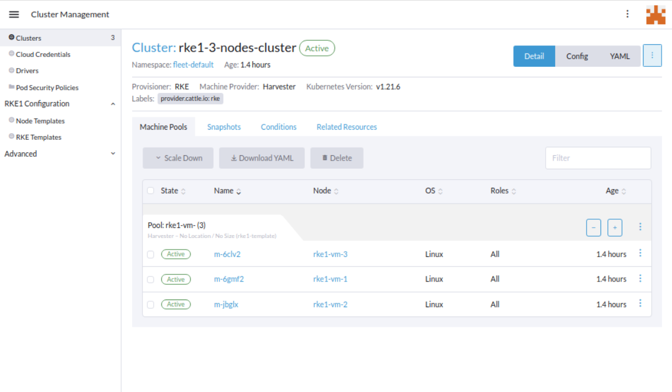
Task: Open the hamburger navigation menu
Action: point(14,14)
